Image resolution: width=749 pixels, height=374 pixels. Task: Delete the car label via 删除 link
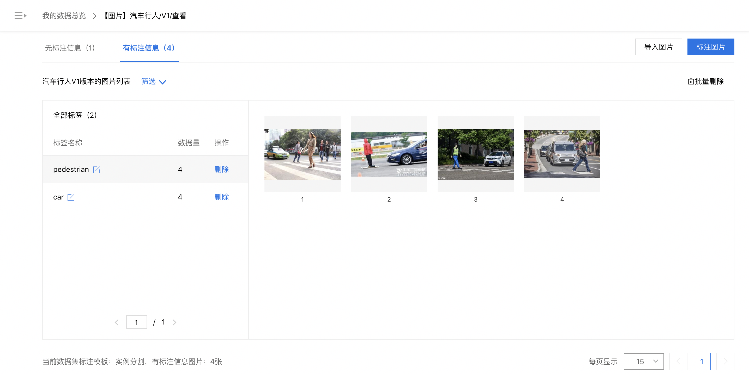coord(221,197)
